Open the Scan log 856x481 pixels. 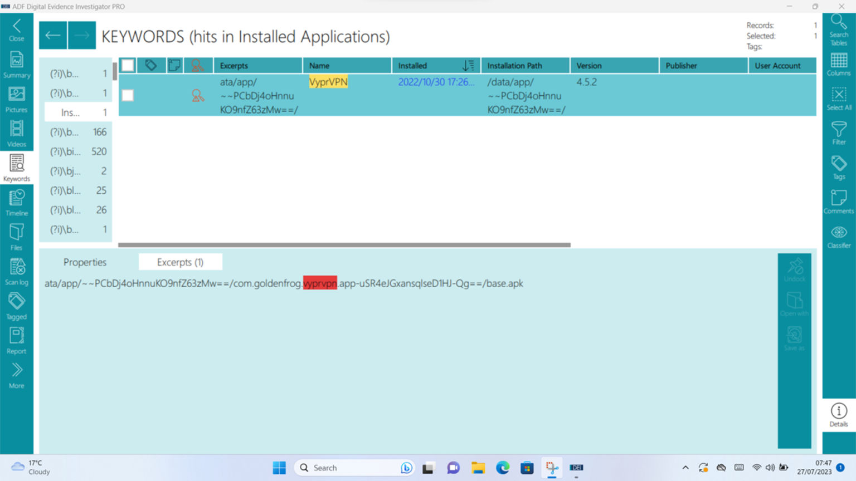[17, 272]
